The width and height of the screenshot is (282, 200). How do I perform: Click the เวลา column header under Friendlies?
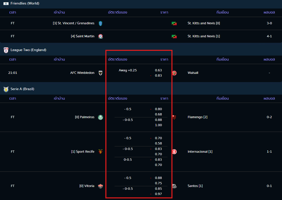coord(13,12)
